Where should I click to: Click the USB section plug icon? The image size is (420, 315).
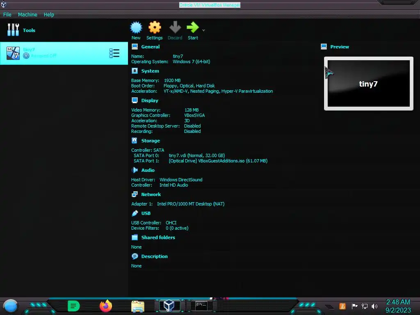pos(135,213)
